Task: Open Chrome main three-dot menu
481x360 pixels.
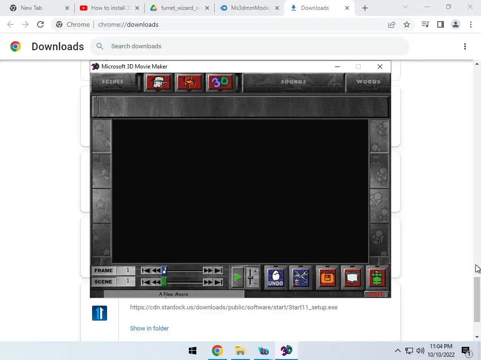Action: click(x=471, y=24)
